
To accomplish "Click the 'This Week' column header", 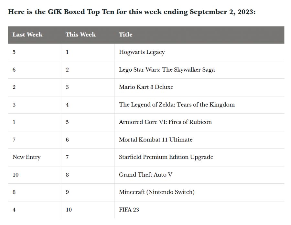I will click(x=81, y=35).
